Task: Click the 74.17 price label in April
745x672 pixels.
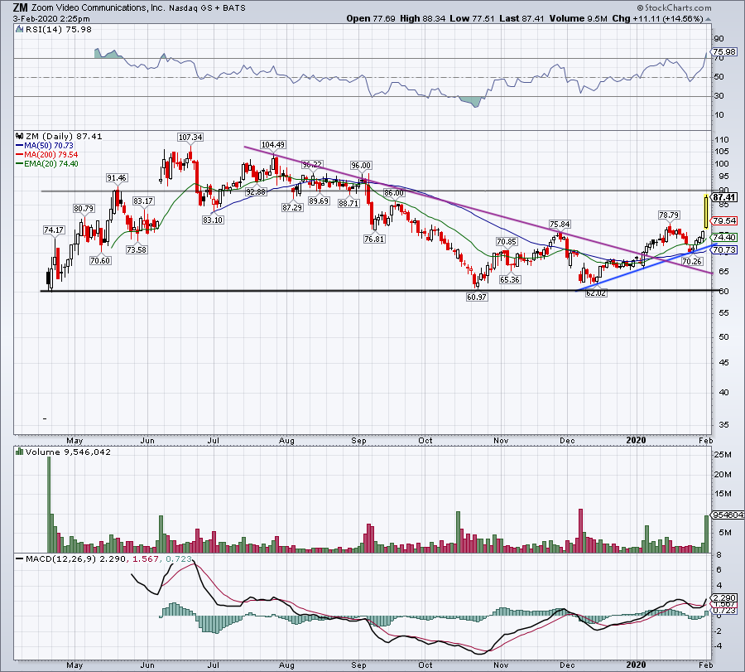Action: (x=53, y=230)
